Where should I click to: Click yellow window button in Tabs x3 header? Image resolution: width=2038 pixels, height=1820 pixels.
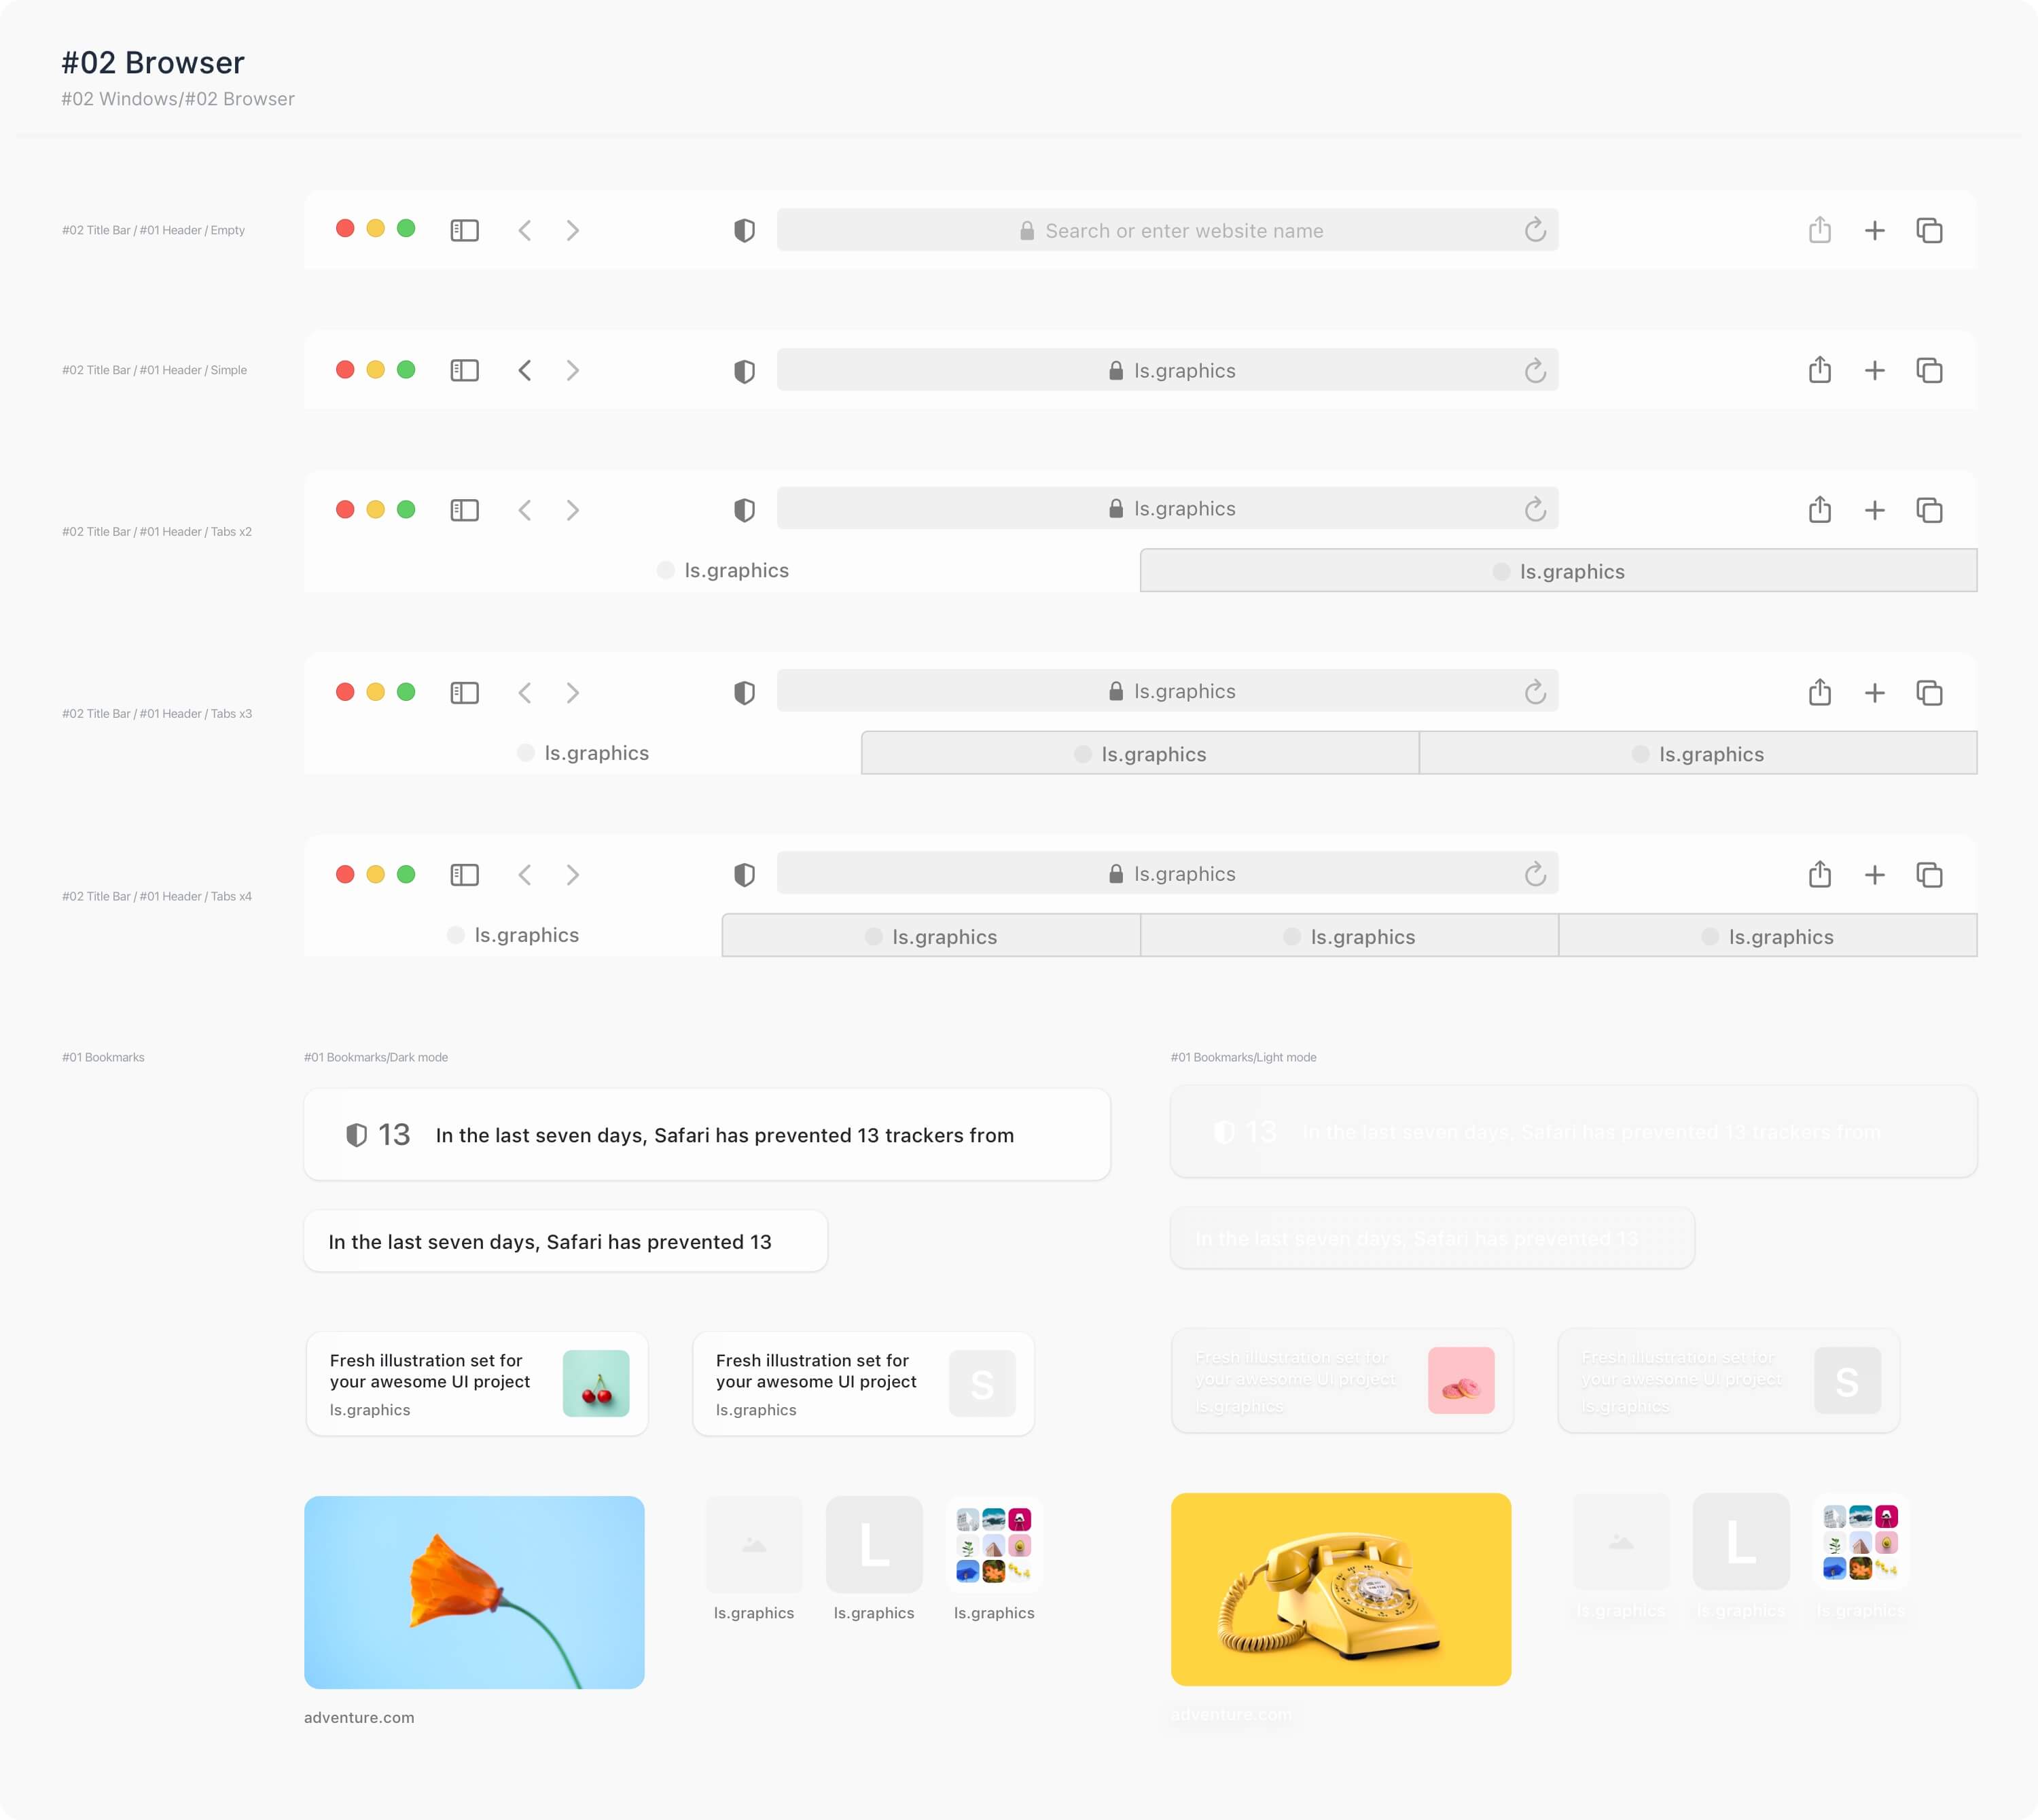[x=375, y=692]
